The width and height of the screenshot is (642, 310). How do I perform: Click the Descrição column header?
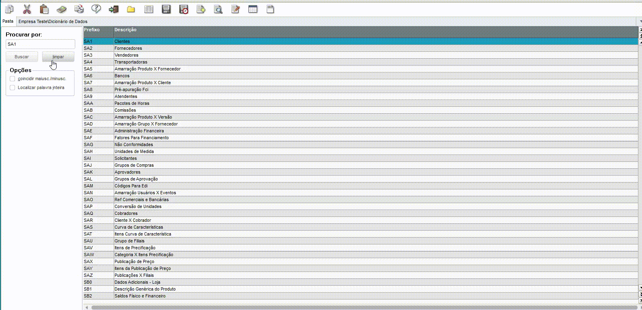pos(376,32)
